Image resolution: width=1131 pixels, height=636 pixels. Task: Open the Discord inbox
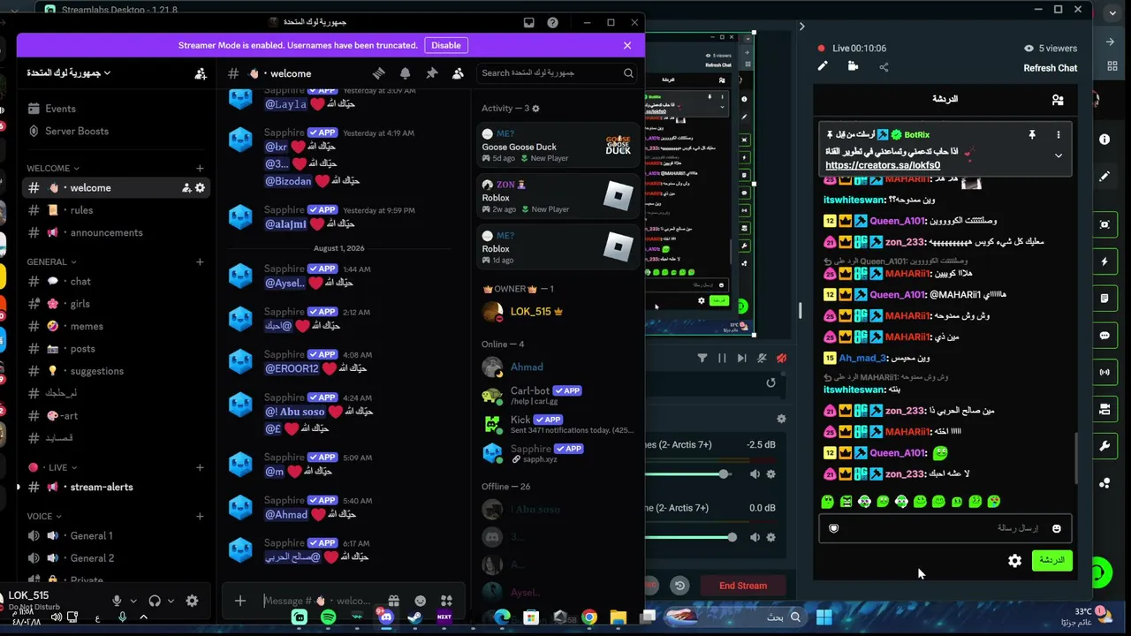click(x=528, y=23)
